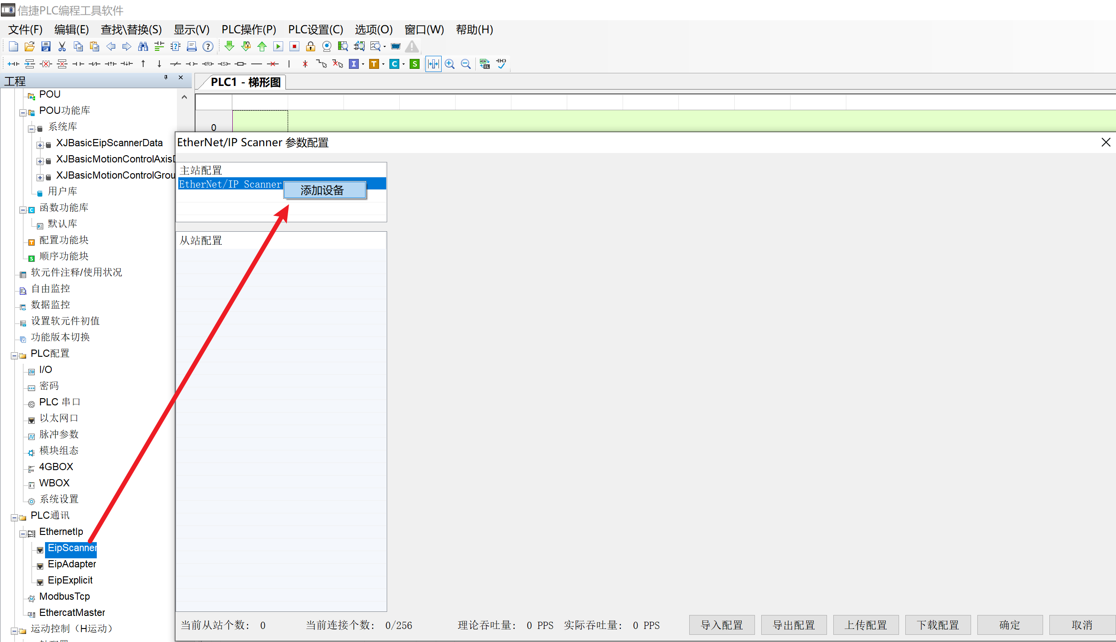Zoom out the ladder diagram

point(466,64)
